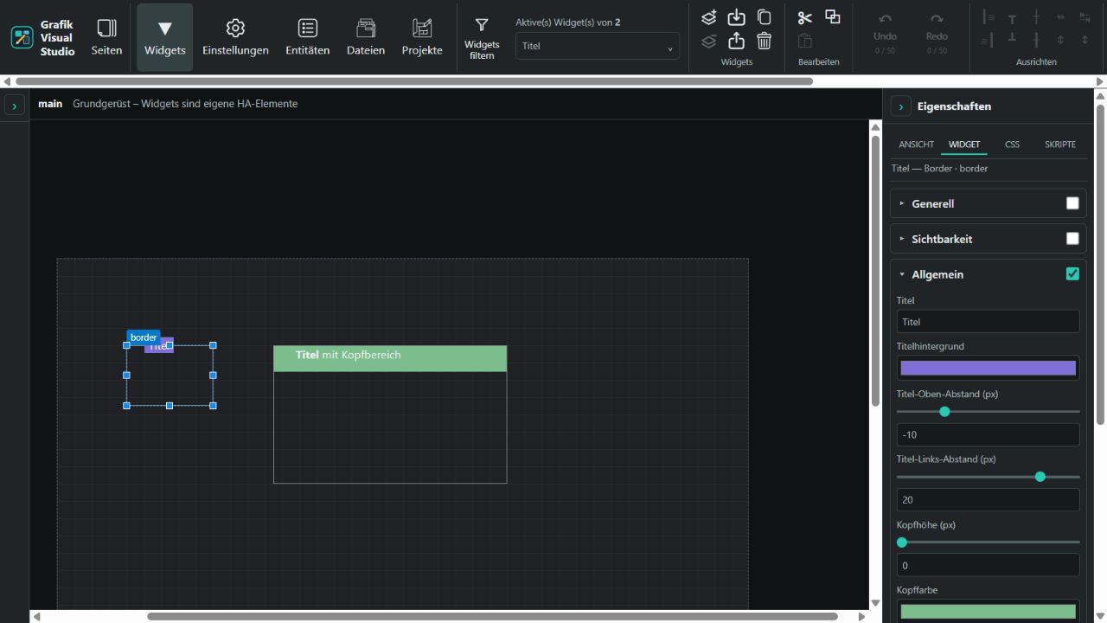Click the add-layer widget icon
The image size is (1107, 623).
point(708,17)
